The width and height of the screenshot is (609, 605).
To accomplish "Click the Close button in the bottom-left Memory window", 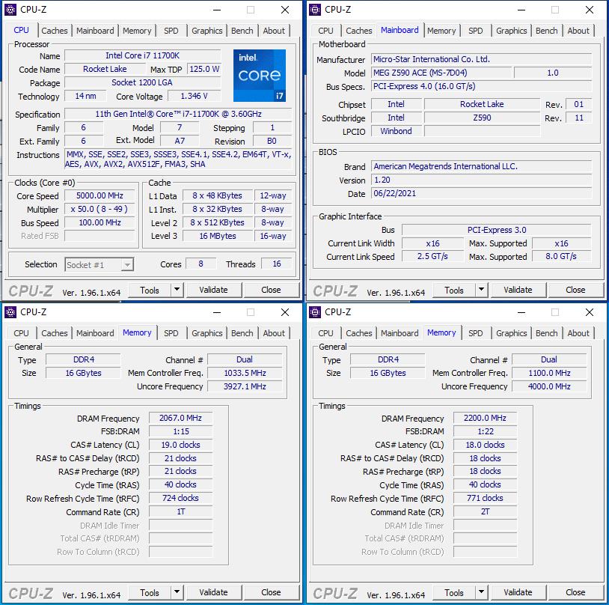I will 271,592.
